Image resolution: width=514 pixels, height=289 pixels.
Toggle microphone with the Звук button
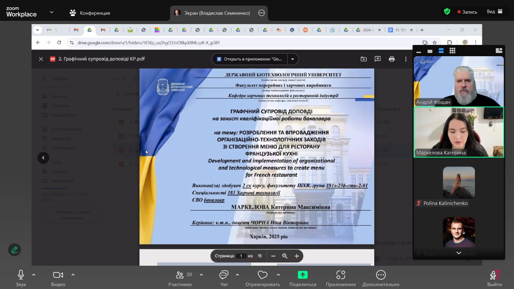click(x=21, y=278)
